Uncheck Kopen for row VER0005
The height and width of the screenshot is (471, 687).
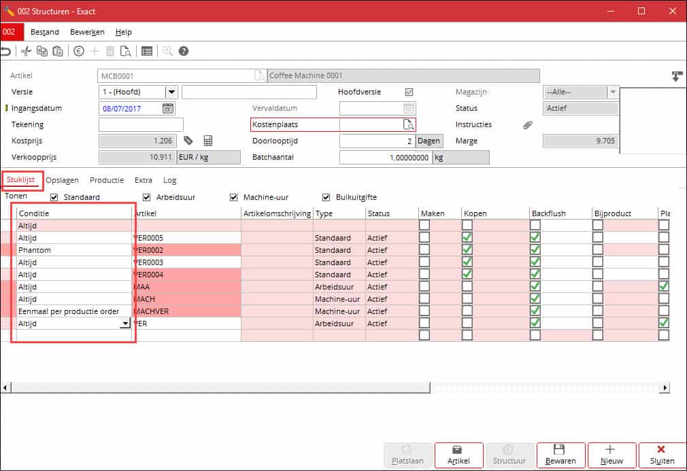[467, 237]
